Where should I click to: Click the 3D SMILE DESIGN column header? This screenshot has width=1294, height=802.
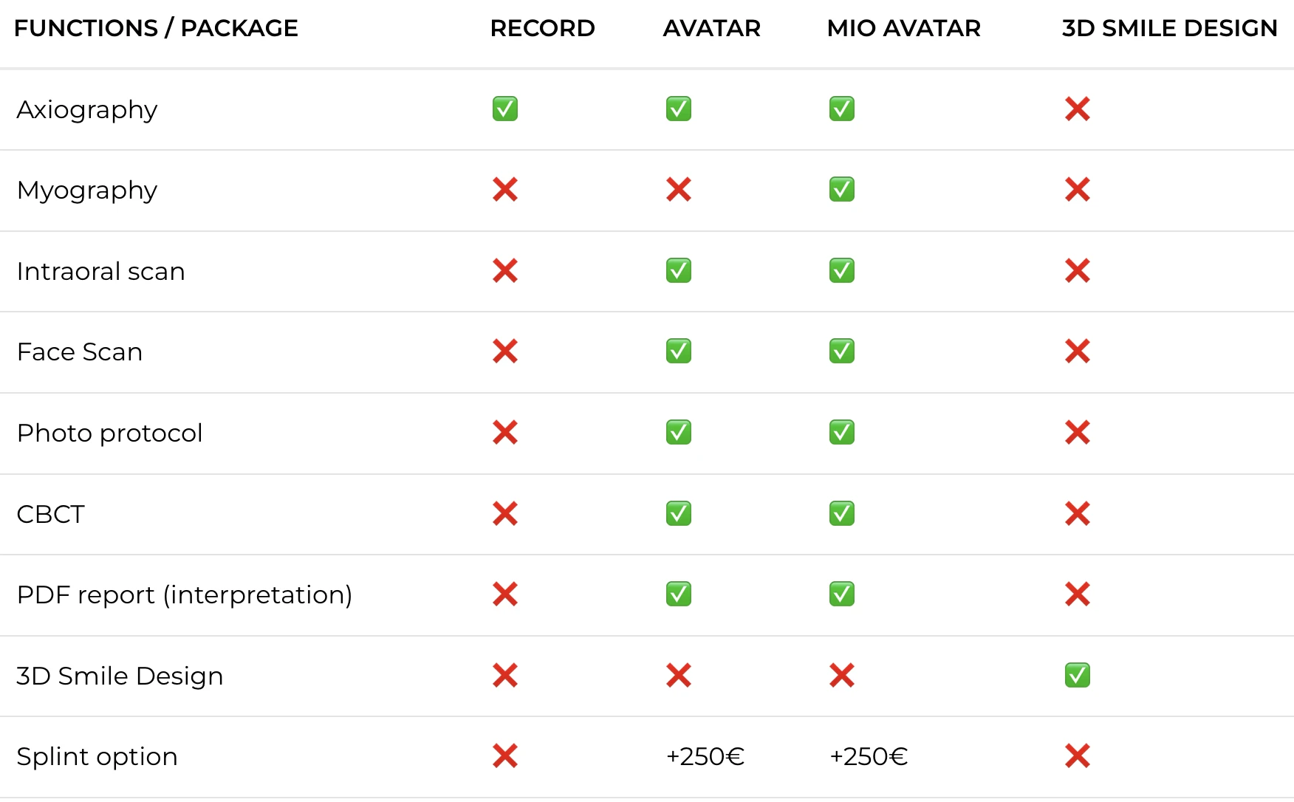[1169, 28]
